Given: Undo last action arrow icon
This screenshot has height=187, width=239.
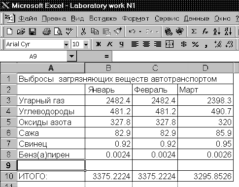Looking at the screenshot, I should pyautogui.click(x=132, y=31).
